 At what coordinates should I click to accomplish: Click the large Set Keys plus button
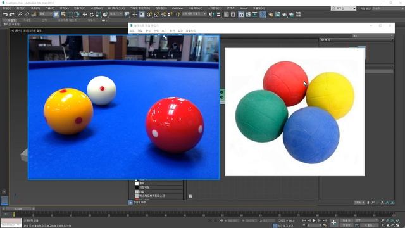(333, 222)
